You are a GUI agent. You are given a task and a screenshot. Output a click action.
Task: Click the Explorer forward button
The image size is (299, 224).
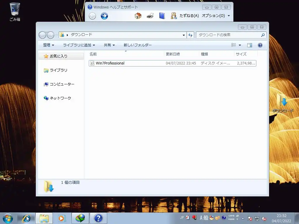click(51, 35)
